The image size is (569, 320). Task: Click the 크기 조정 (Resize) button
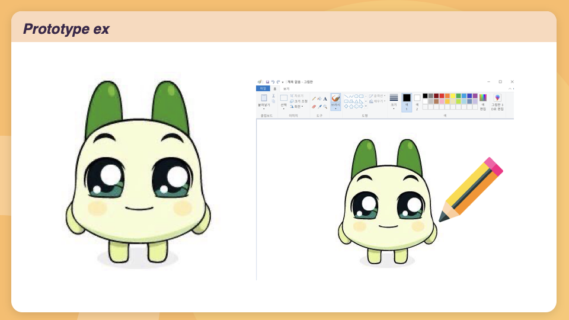pyautogui.click(x=299, y=101)
